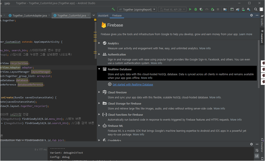Open Assistant side tool window tab
Image resolution: width=265 pixels, height=161 pixels.
262,36
